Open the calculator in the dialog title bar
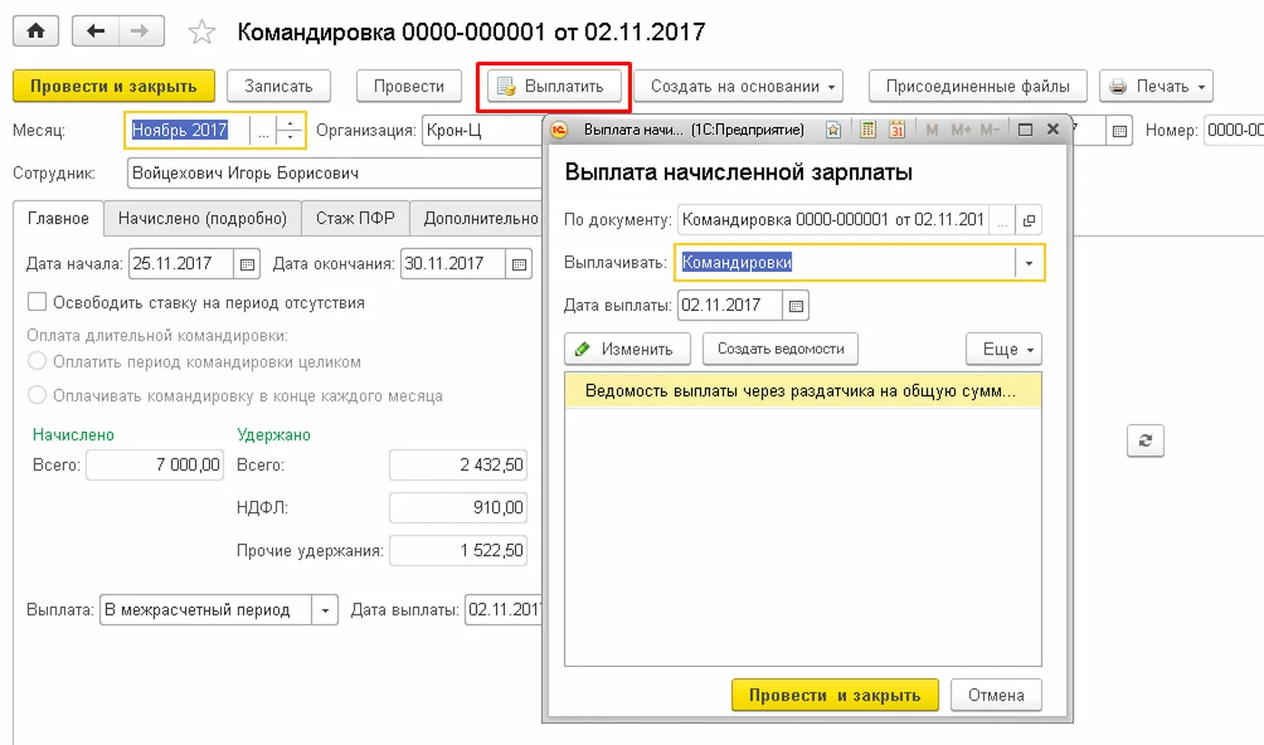 [x=869, y=130]
